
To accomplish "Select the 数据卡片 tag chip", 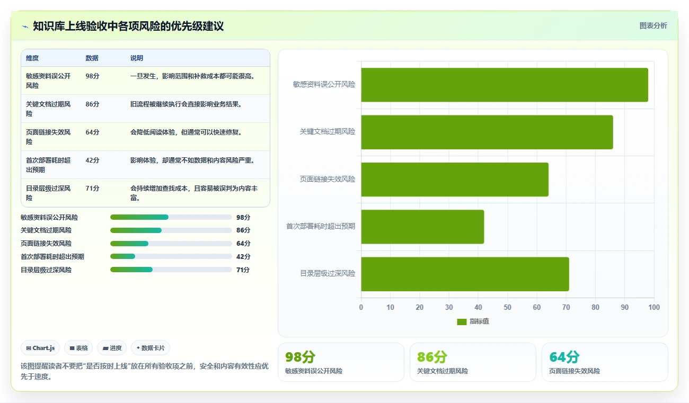I will tap(151, 348).
